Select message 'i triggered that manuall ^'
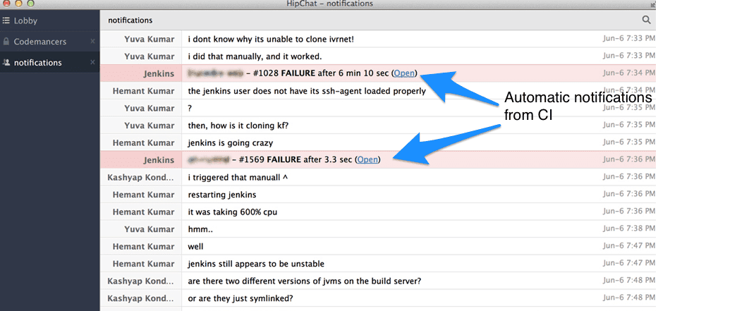Screen dimensions: 749x311 (238, 177)
